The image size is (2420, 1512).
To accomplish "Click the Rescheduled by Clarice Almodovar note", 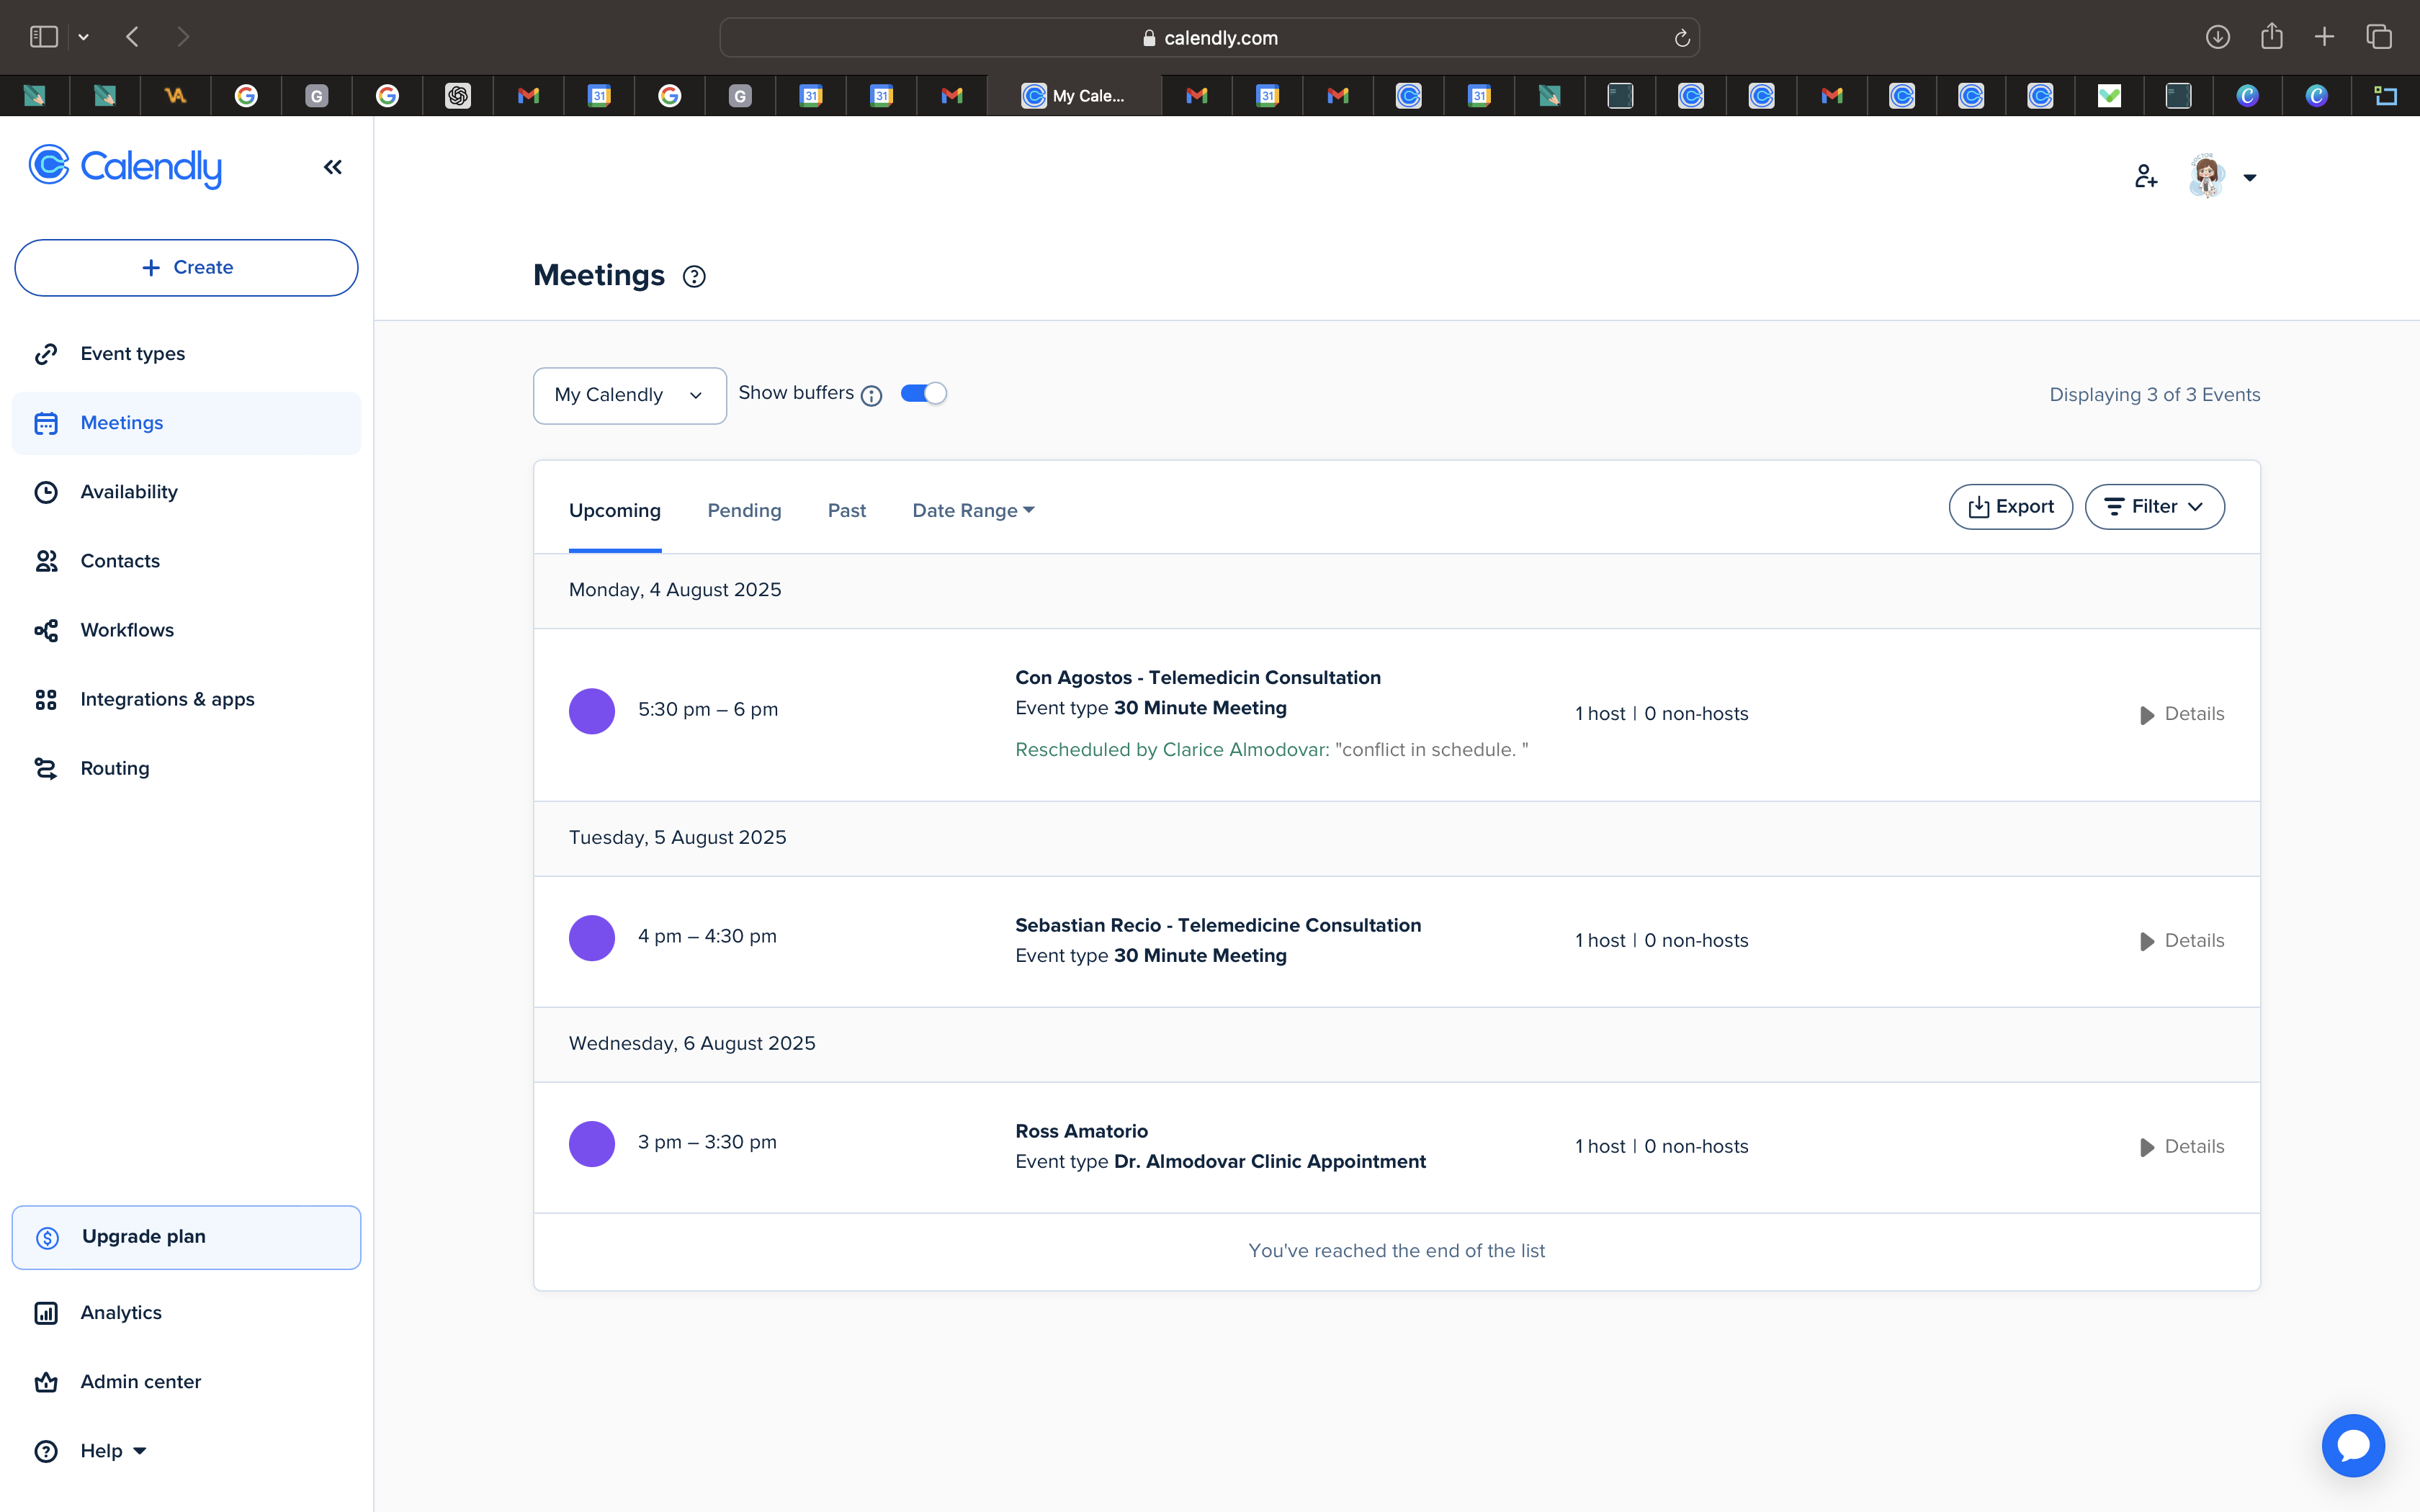I will click(x=1271, y=750).
